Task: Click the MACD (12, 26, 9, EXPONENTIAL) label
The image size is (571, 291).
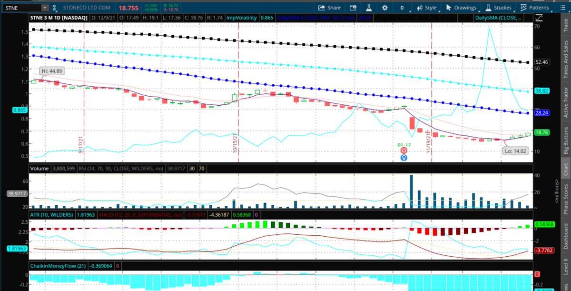Action: coord(140,215)
